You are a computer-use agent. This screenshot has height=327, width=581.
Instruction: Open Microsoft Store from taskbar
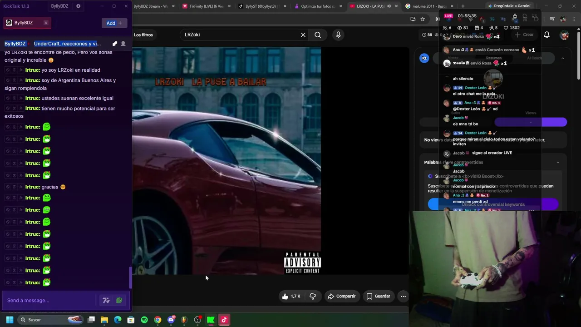pyautogui.click(x=131, y=320)
